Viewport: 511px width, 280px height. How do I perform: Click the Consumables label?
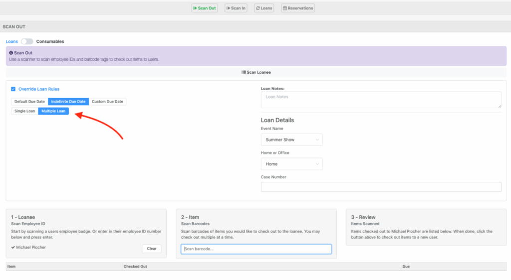(x=50, y=41)
